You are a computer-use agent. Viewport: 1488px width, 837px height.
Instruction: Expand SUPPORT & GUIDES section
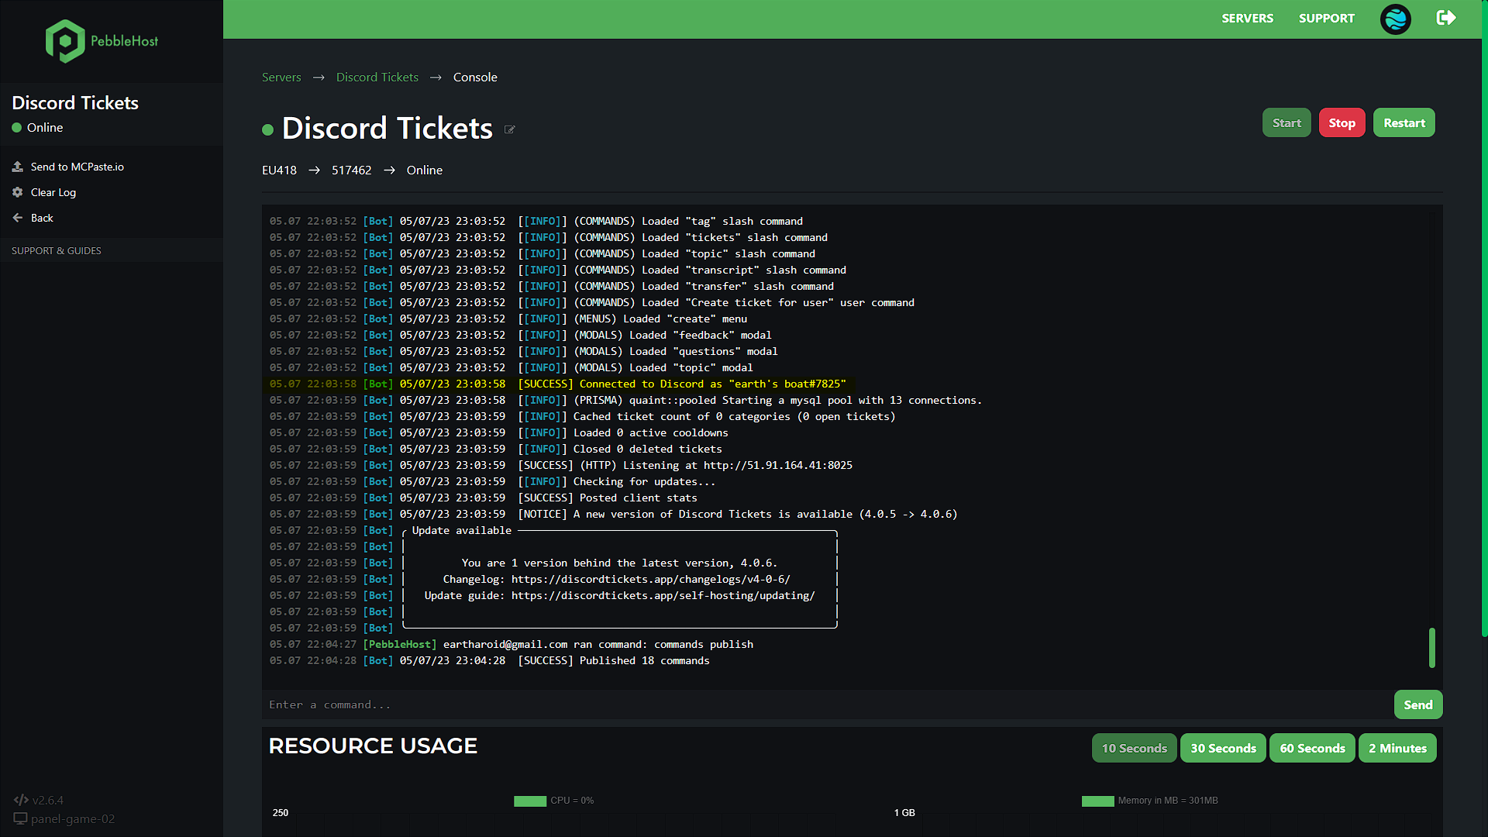click(x=56, y=250)
